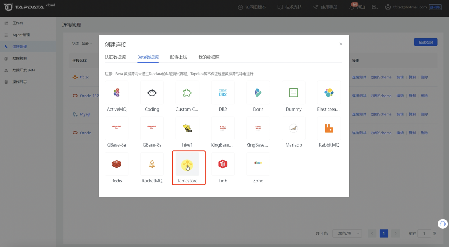
Task: Open the customer support headset icon
Action: [443, 224]
